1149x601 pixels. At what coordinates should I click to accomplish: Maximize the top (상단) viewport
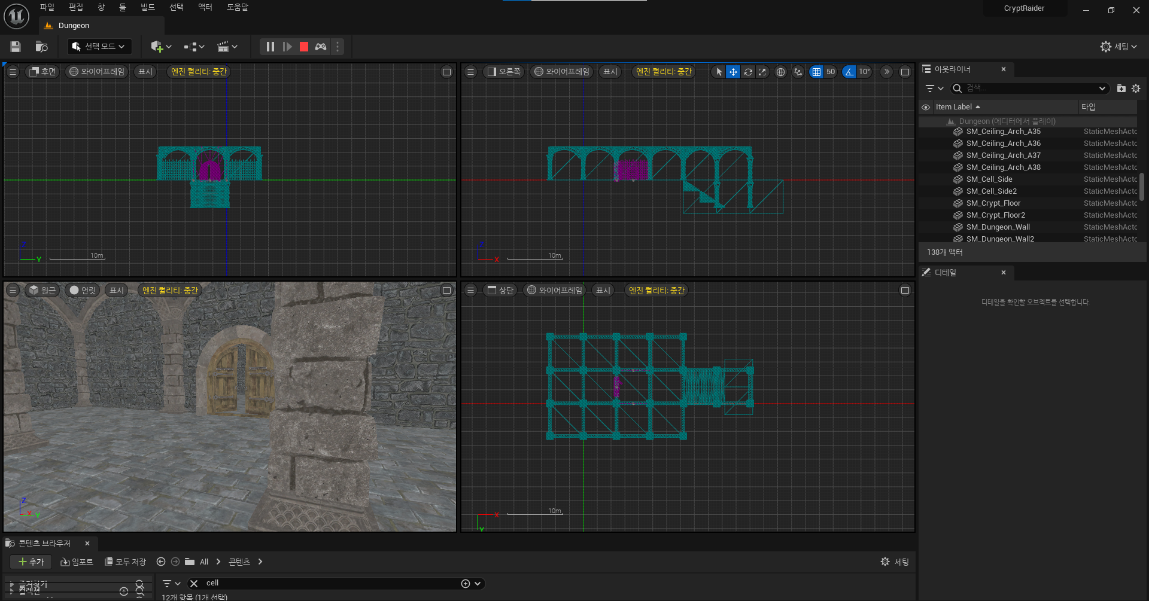pyautogui.click(x=905, y=291)
